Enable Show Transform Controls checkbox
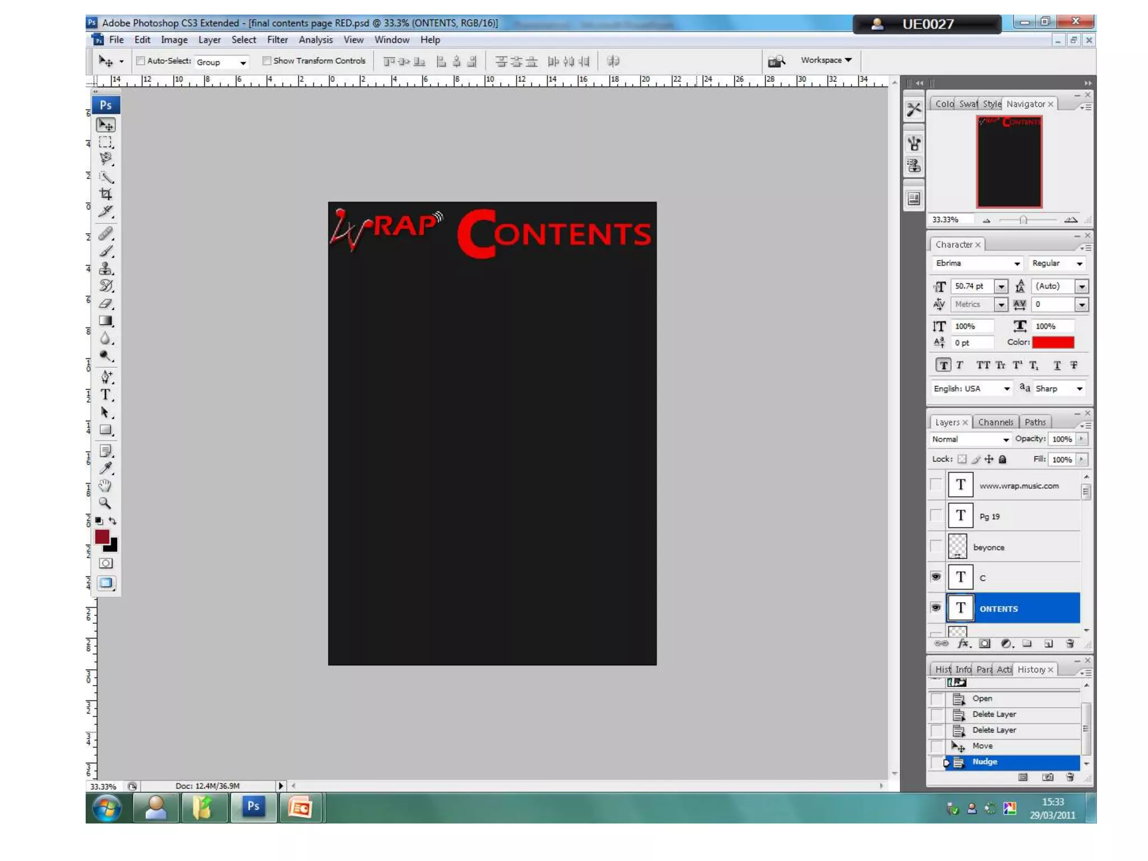 pos(267,61)
